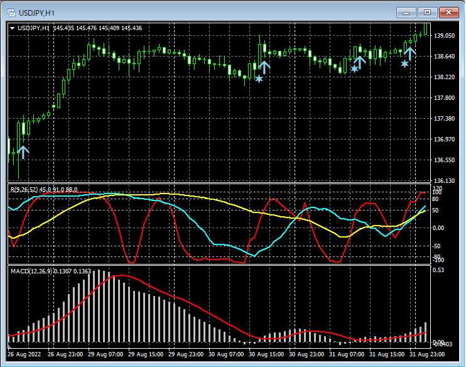
Task: Select the star marker near 31 Aug 07:00
Action: click(x=354, y=68)
